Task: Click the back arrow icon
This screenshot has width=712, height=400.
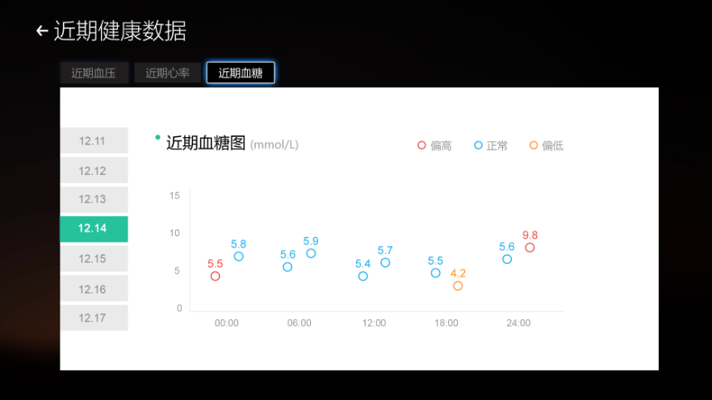Action: click(x=42, y=31)
